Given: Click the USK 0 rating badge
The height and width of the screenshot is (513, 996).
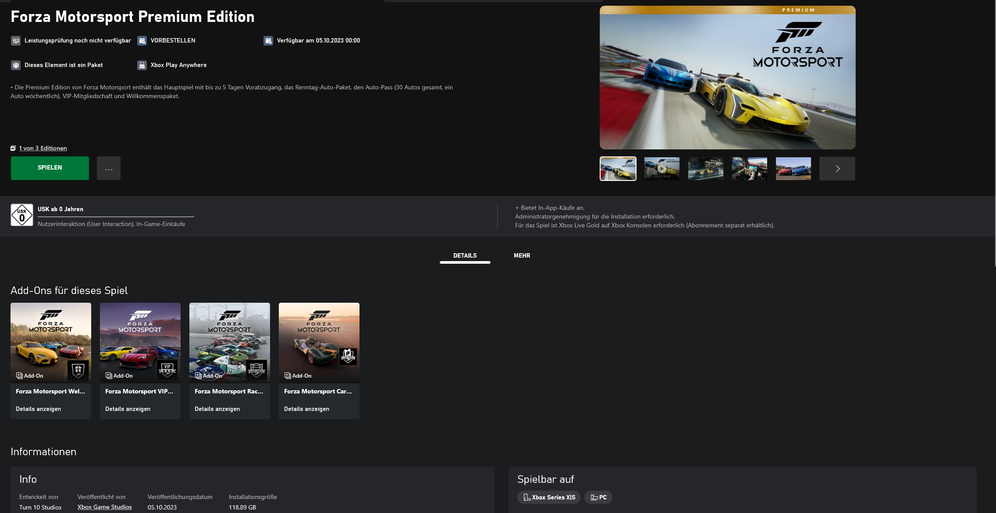Looking at the screenshot, I should [22, 215].
